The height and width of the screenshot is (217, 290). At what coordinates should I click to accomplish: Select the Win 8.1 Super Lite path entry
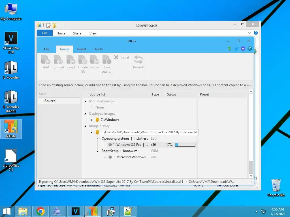149,132
